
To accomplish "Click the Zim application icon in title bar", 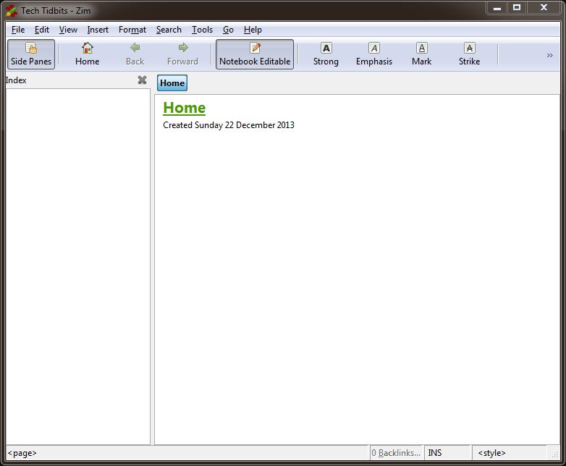I will tap(12, 11).
